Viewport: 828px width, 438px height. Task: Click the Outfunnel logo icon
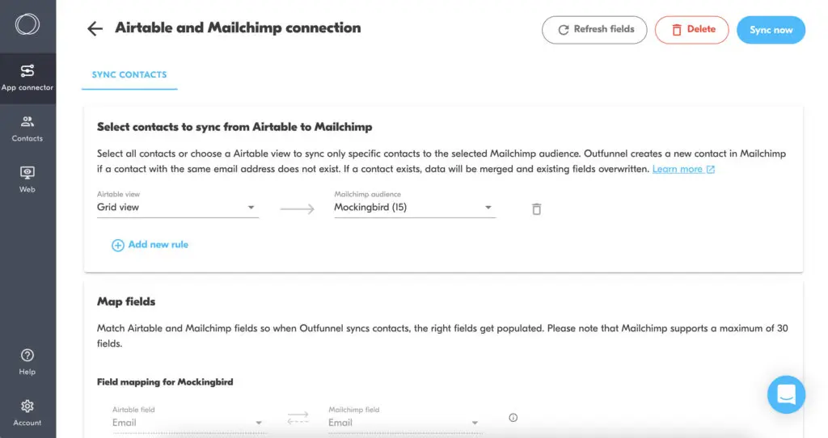point(27,25)
